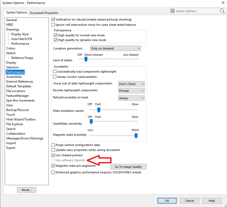Toggle Magnetic mate pre-alignment checkbox
Screen dimensions: 227x207
point(53,166)
